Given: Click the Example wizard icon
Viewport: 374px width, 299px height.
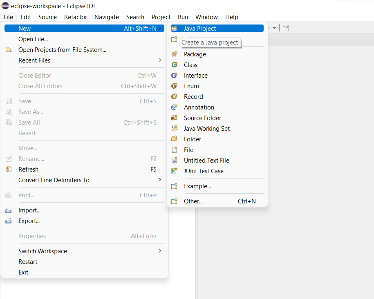Looking at the screenshot, I should (175, 186).
